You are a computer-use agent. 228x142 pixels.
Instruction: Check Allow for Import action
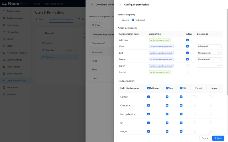[x=188, y=72]
